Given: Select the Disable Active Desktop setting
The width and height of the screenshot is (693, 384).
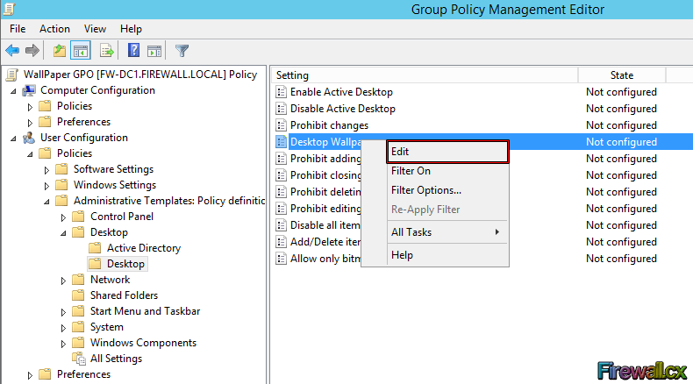Looking at the screenshot, I should tap(342, 109).
